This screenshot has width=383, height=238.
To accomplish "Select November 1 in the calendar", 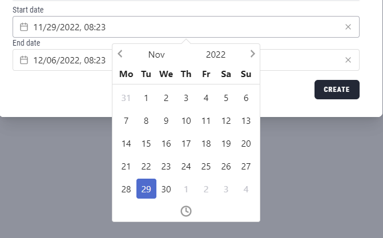I will click(146, 98).
